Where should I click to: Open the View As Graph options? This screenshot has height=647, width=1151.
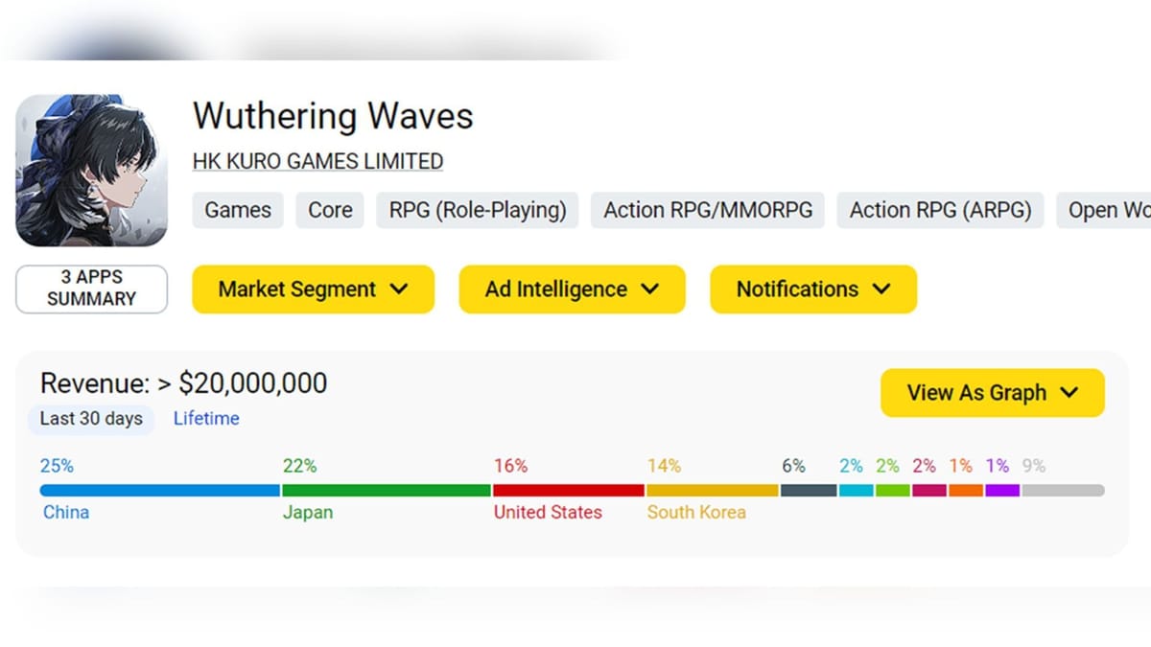point(992,392)
